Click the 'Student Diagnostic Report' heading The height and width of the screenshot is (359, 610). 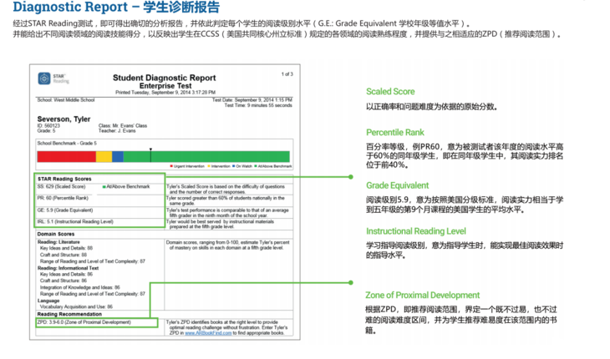(164, 78)
